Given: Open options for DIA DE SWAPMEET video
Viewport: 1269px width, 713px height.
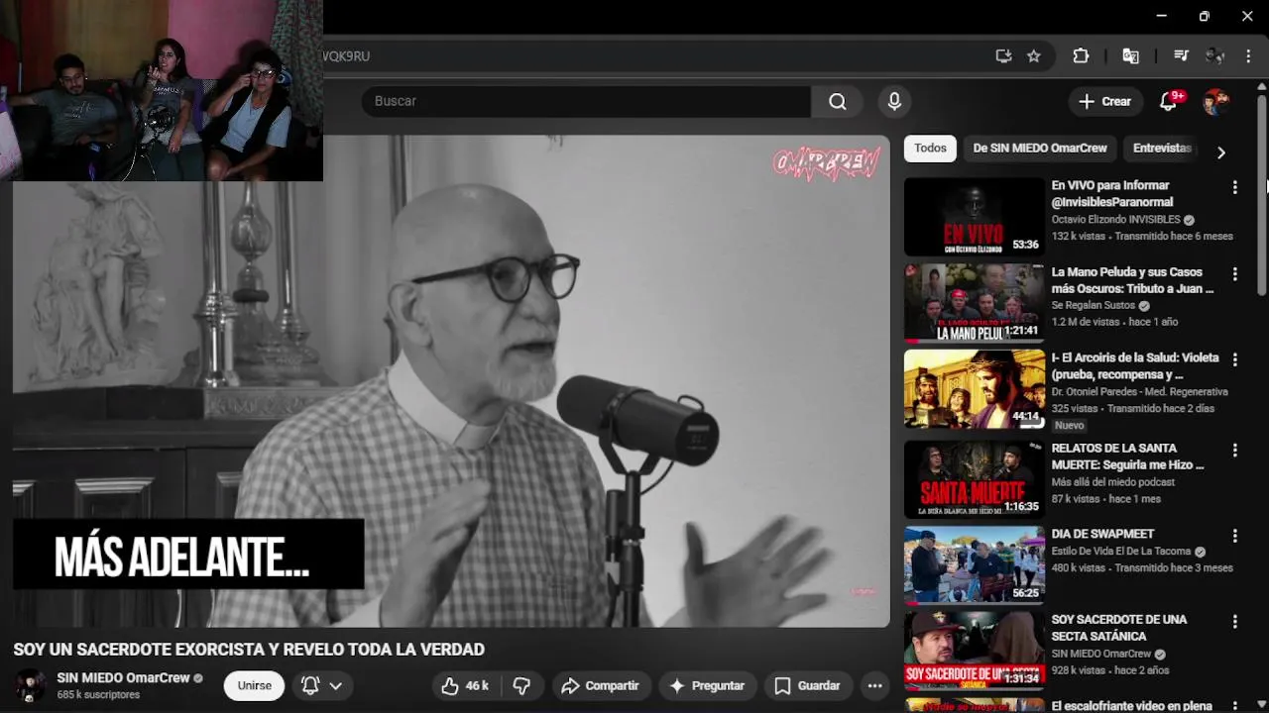Looking at the screenshot, I should click(1234, 536).
